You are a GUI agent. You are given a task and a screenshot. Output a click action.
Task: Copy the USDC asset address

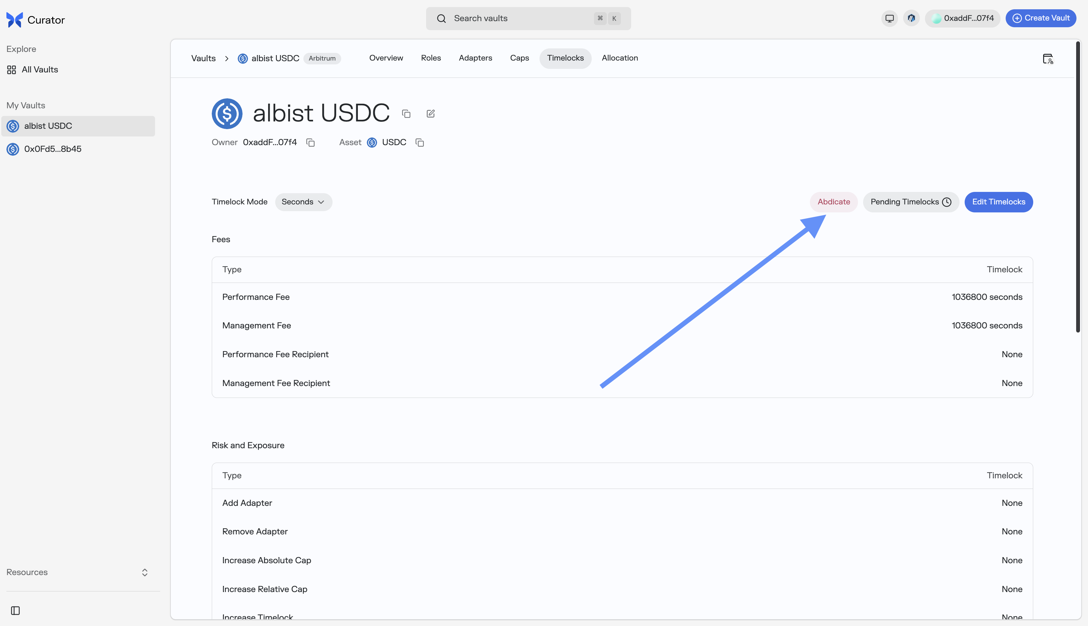click(420, 143)
